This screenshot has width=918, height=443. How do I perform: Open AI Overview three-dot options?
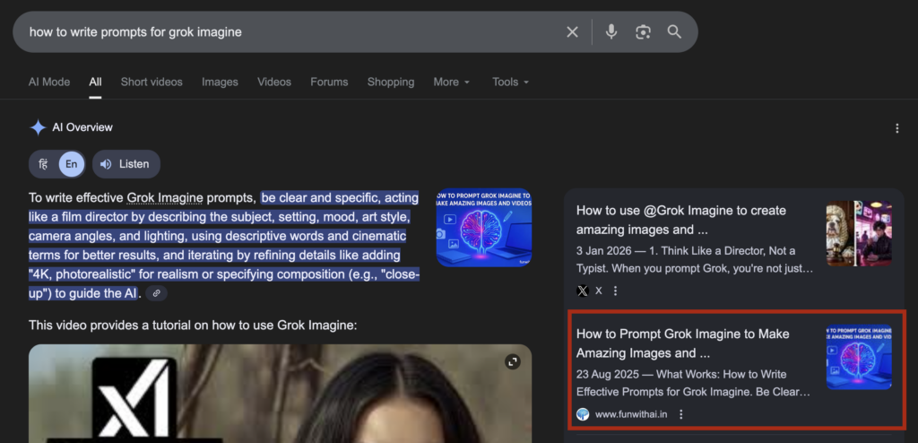pos(896,128)
